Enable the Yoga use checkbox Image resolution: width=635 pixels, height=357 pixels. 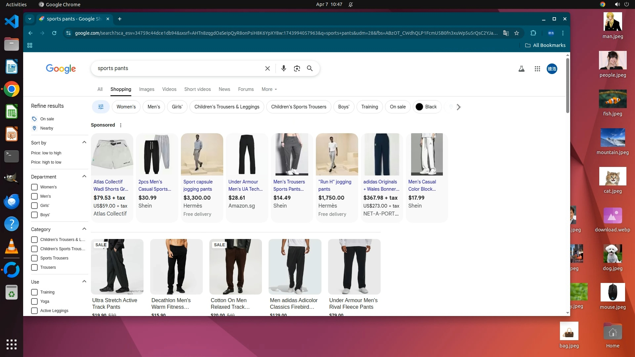(x=34, y=301)
